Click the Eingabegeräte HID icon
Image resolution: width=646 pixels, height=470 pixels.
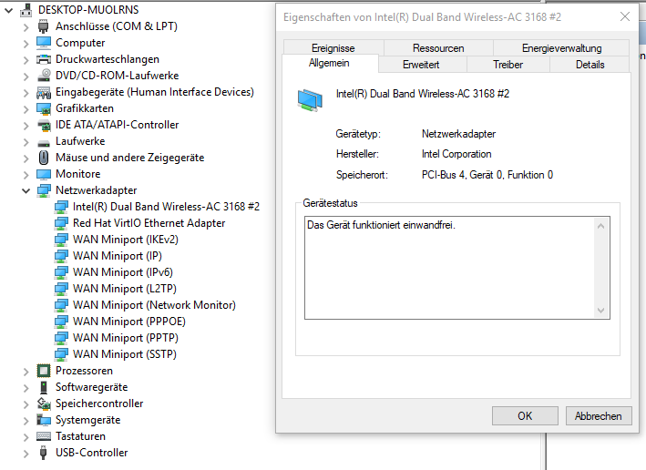click(43, 92)
